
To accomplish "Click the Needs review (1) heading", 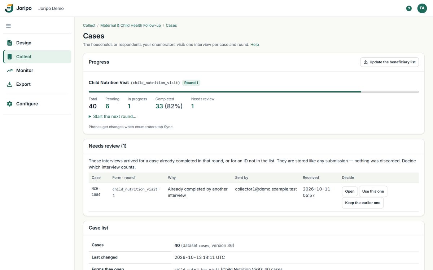I will (x=108, y=146).
